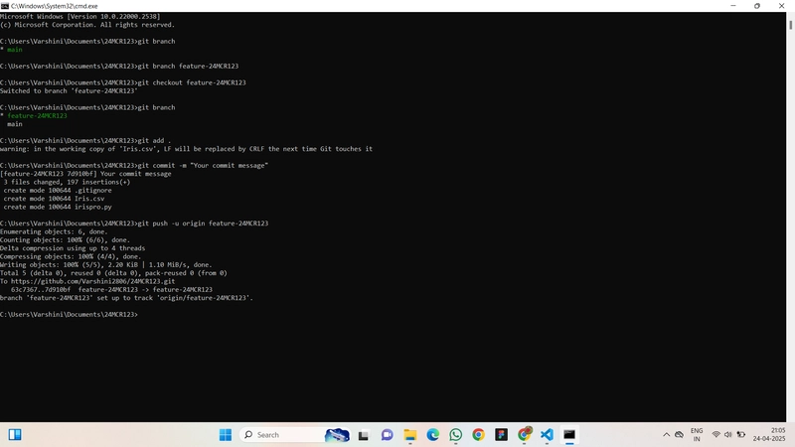Switch ENG IN input language
The width and height of the screenshot is (795, 447).
pyautogui.click(x=697, y=435)
